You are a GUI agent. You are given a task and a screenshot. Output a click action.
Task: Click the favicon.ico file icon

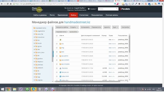coord(60,72)
